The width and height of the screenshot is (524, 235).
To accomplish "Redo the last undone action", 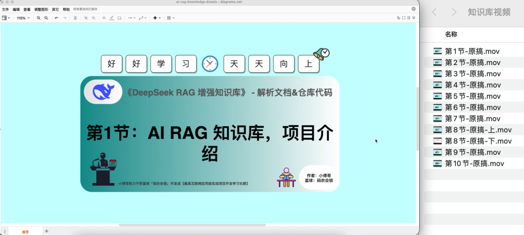I will pos(65,18).
